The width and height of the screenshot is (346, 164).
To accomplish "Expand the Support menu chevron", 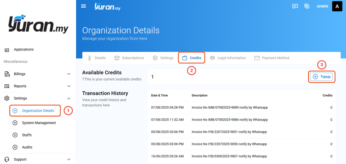I will (69, 159).
